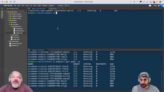Click the ekswrokshop root folder icon
This screenshot has height=92, width=164.
(x=8, y=12)
